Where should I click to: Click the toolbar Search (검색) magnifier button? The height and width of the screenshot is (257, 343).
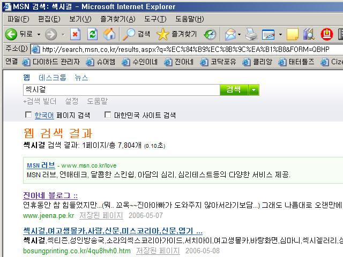pyautogui.click(x=137, y=34)
